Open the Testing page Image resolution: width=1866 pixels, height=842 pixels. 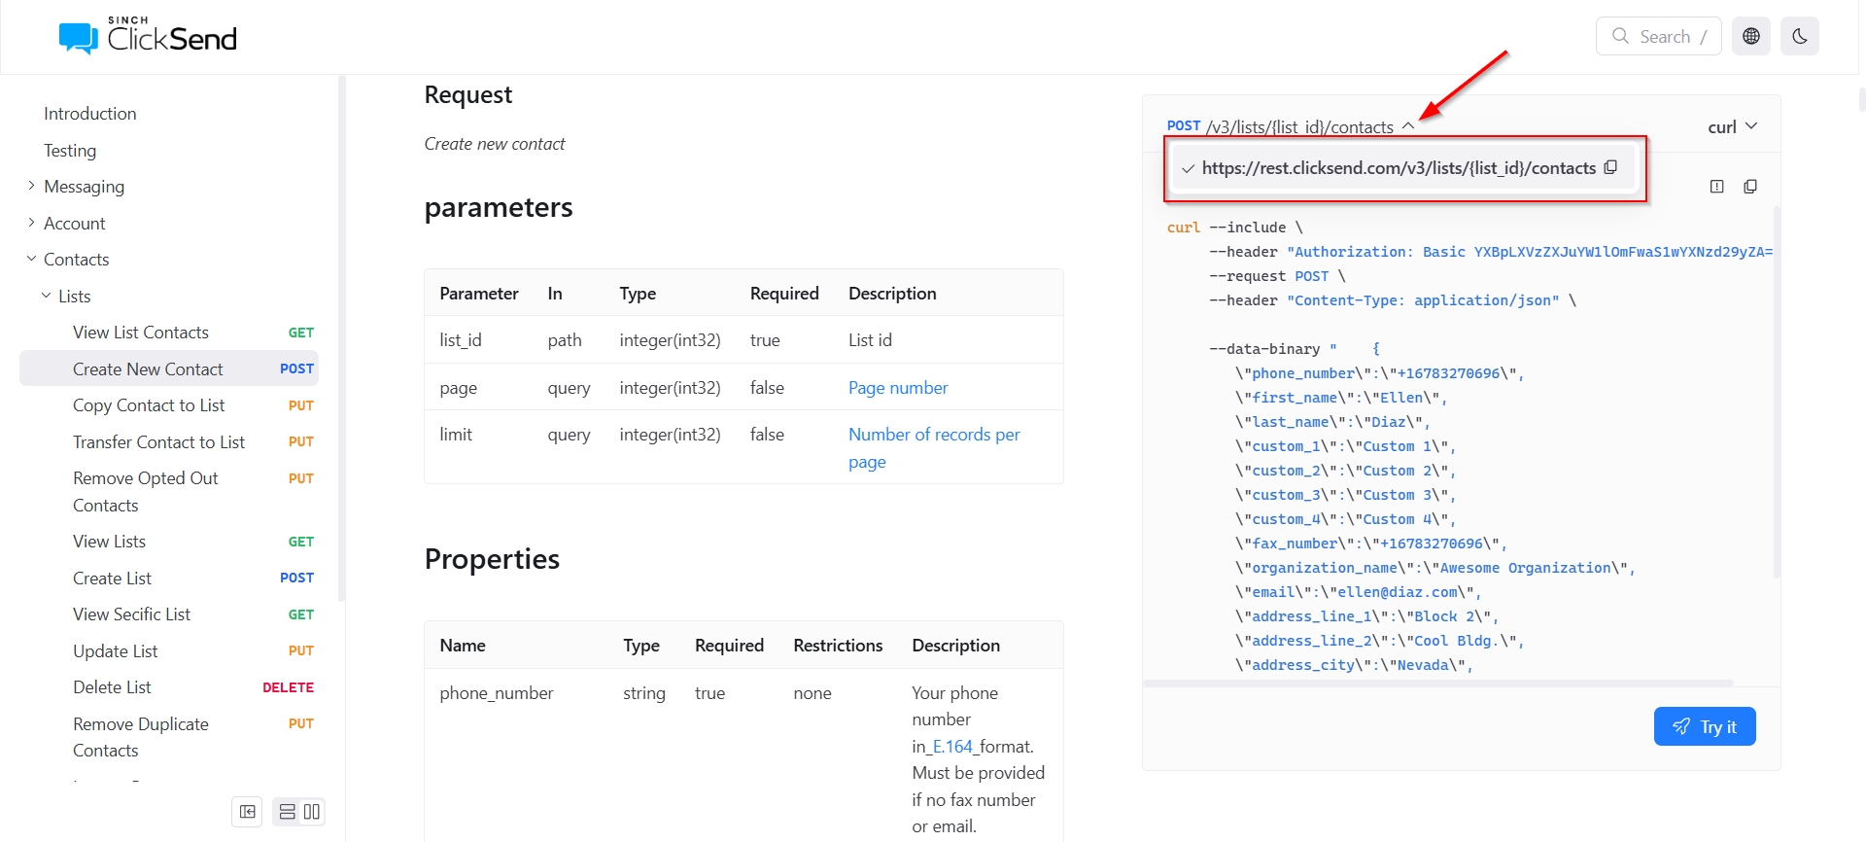(x=70, y=151)
